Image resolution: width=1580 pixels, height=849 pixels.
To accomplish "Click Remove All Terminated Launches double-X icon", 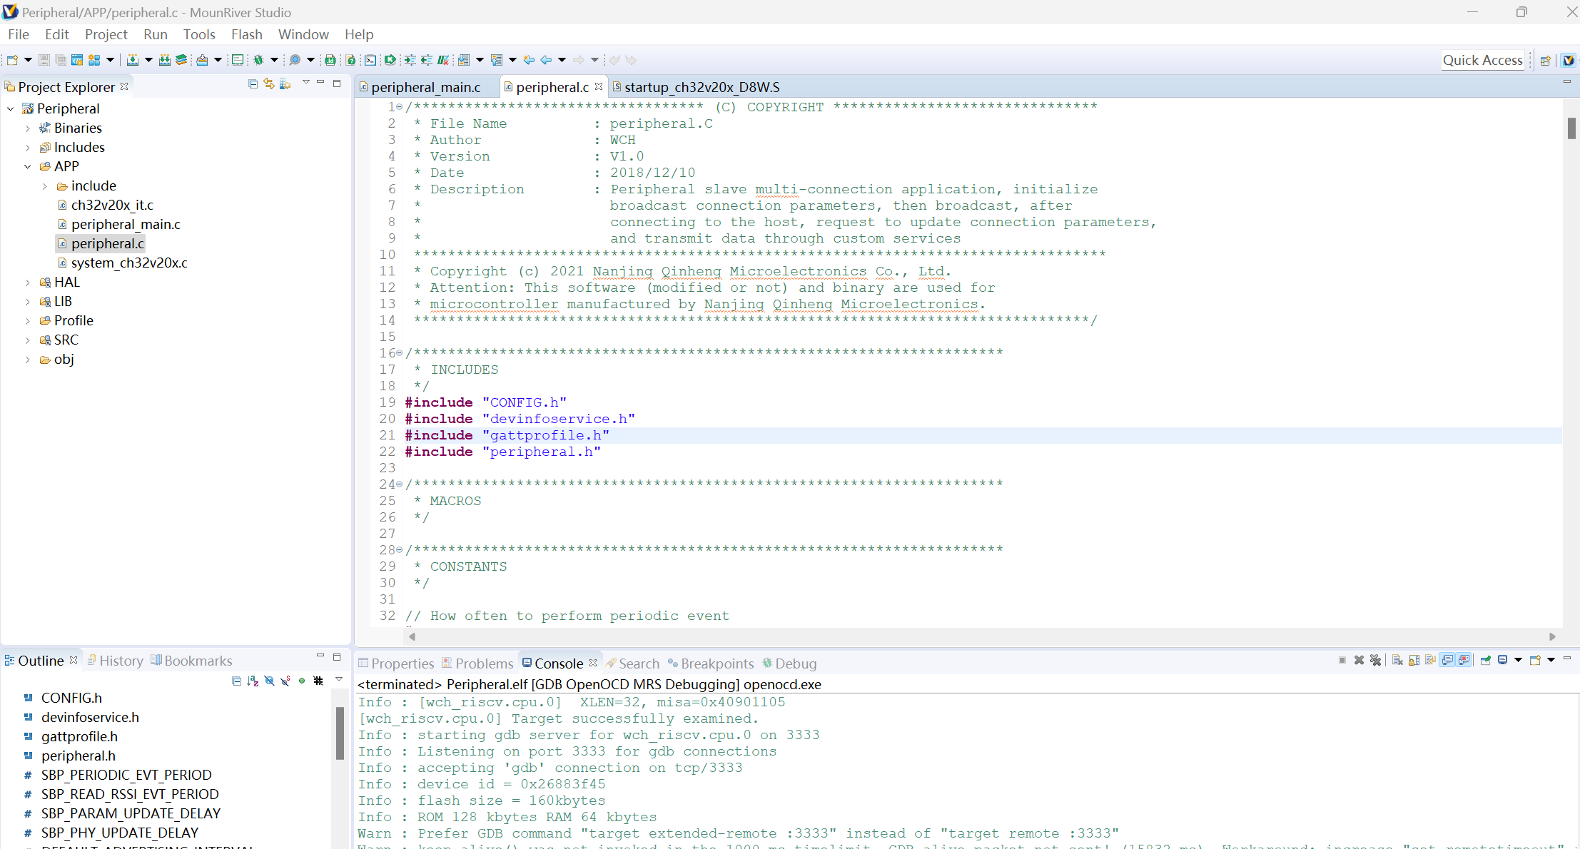I will tap(1375, 661).
